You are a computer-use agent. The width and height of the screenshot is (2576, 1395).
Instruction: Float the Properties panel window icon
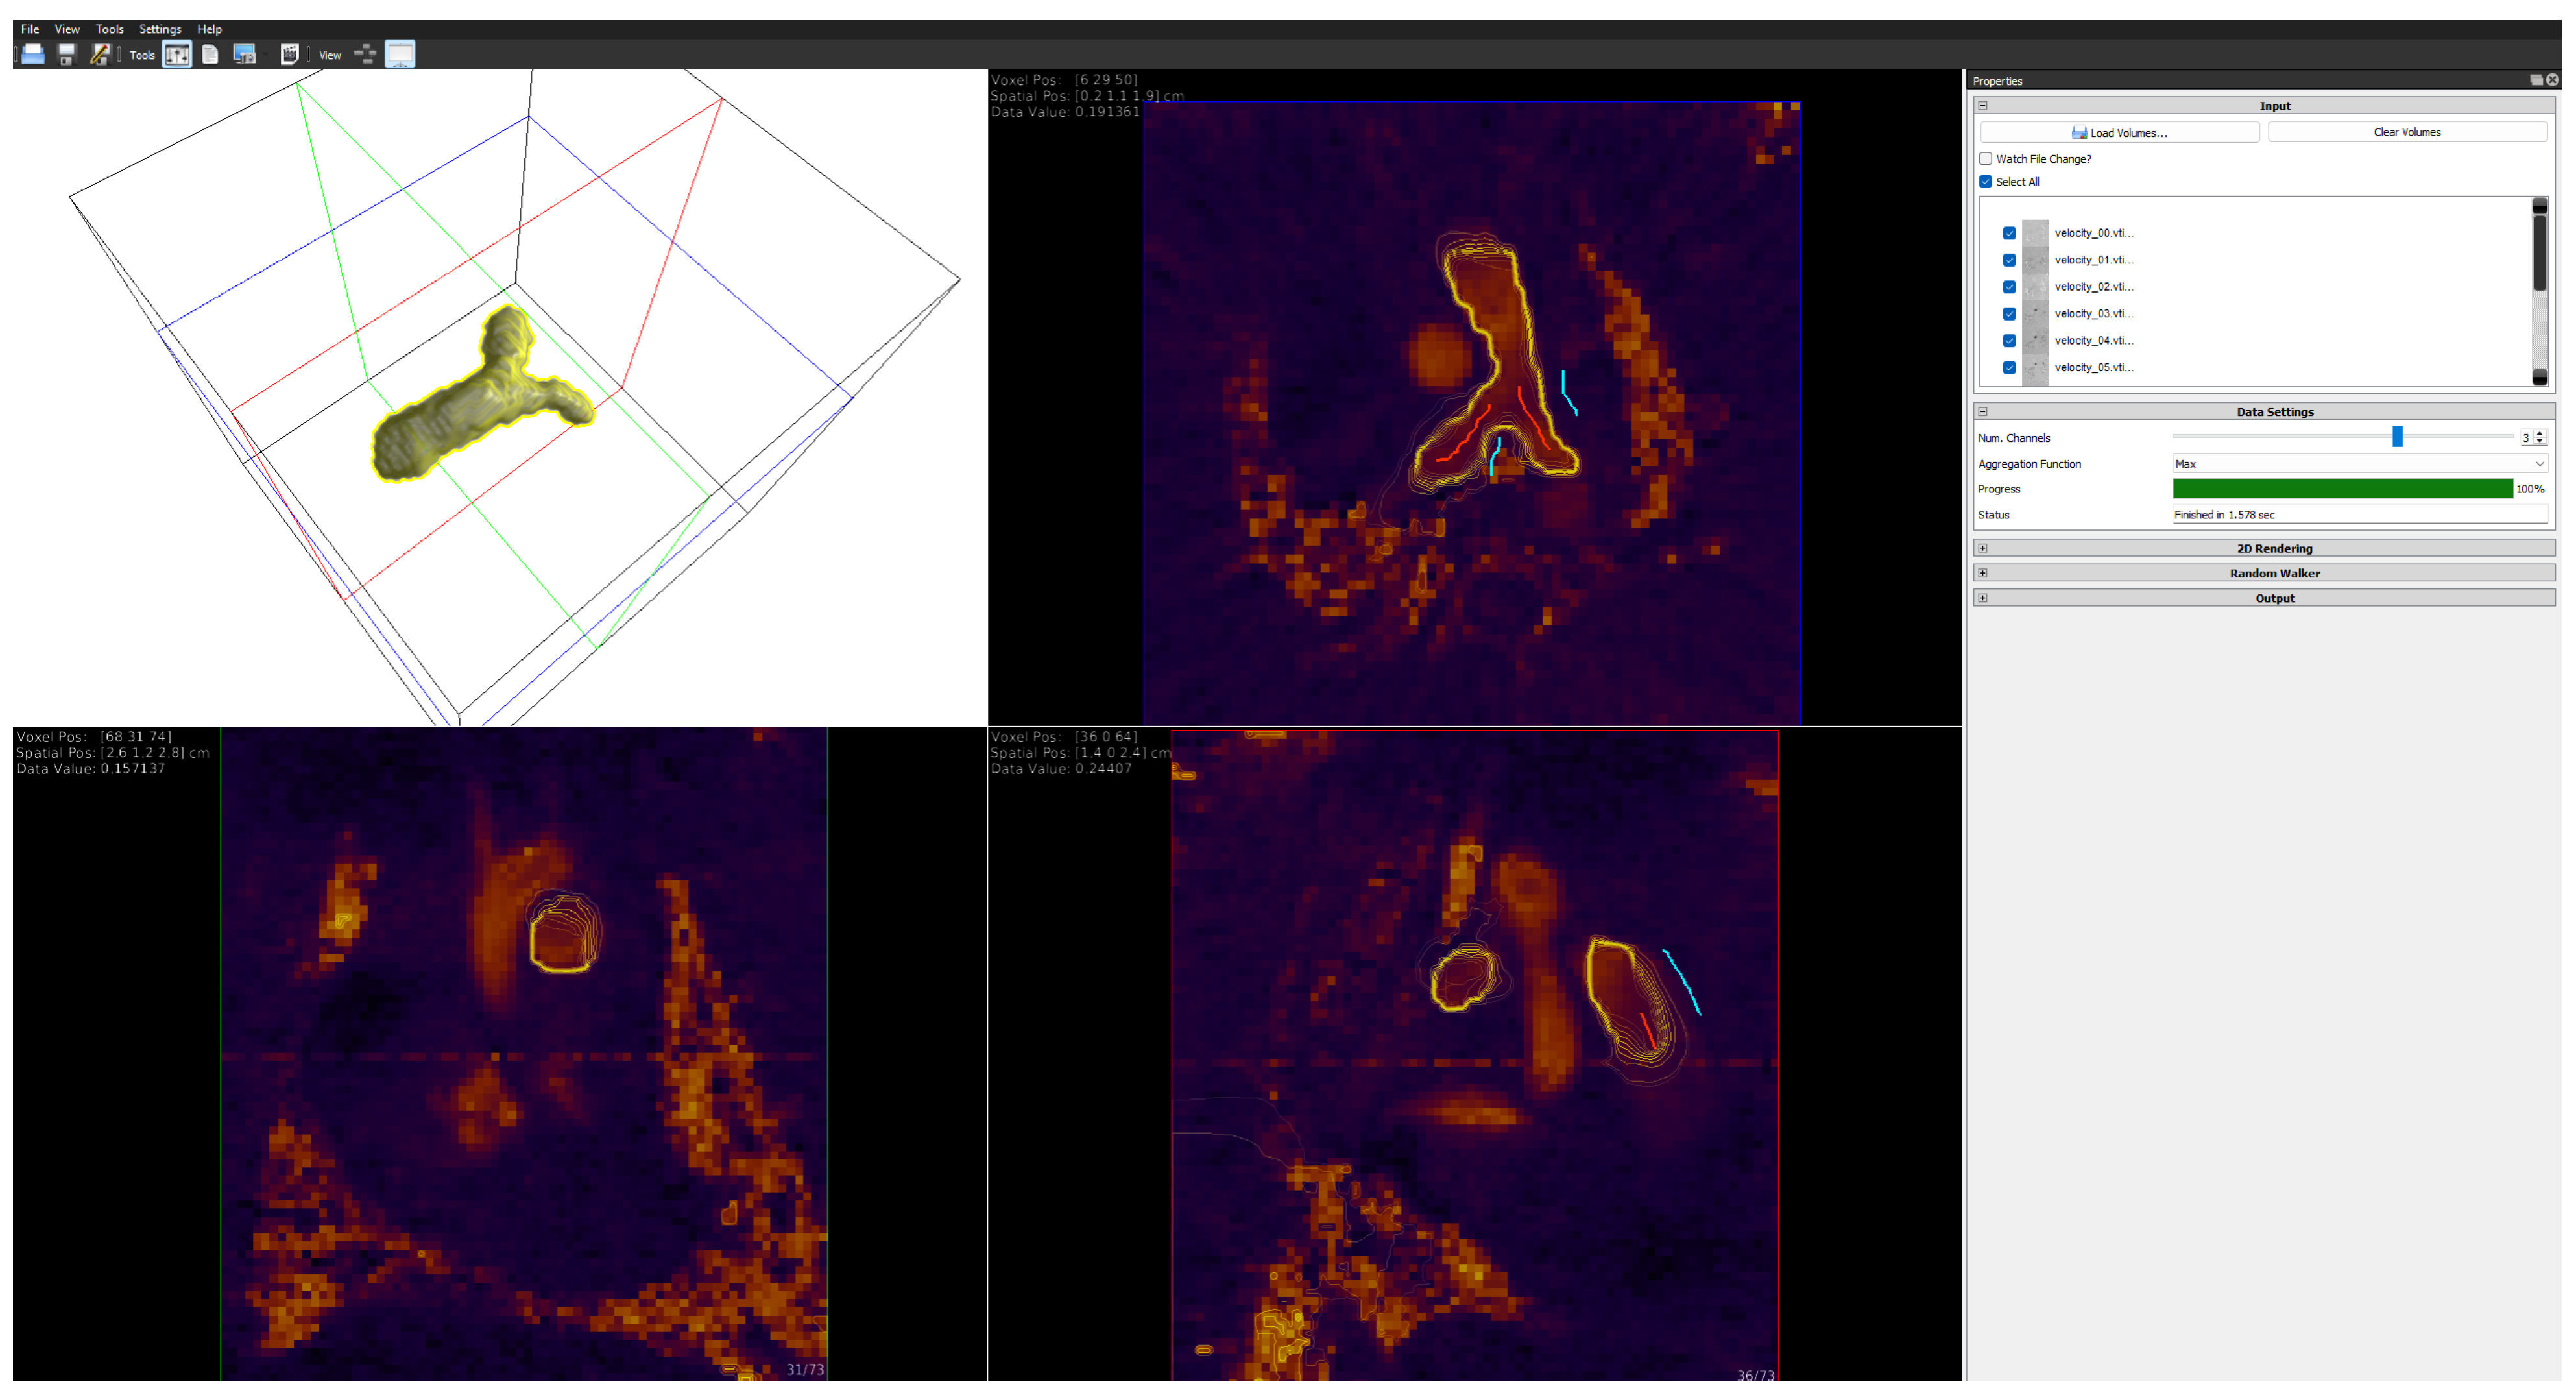(2536, 80)
